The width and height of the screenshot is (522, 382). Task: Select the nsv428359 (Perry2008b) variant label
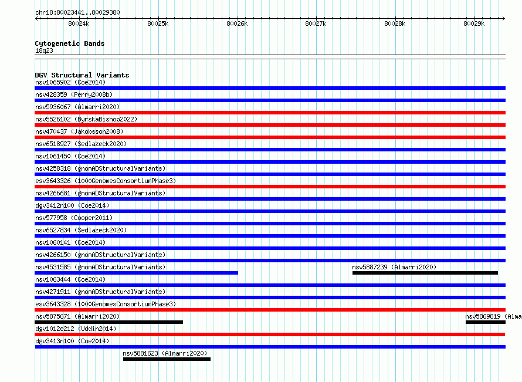click(74, 94)
